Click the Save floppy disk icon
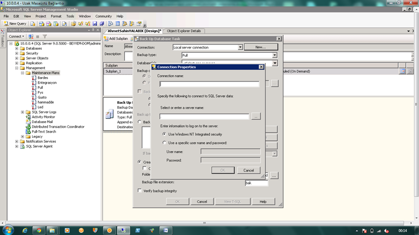 pyautogui.click(x=95, y=24)
